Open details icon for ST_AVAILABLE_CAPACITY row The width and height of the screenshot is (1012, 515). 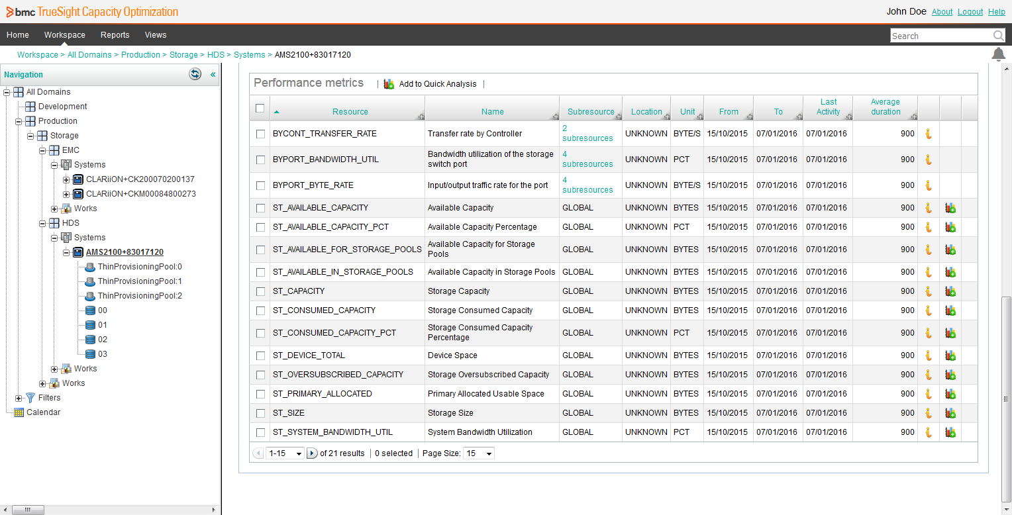click(x=928, y=208)
